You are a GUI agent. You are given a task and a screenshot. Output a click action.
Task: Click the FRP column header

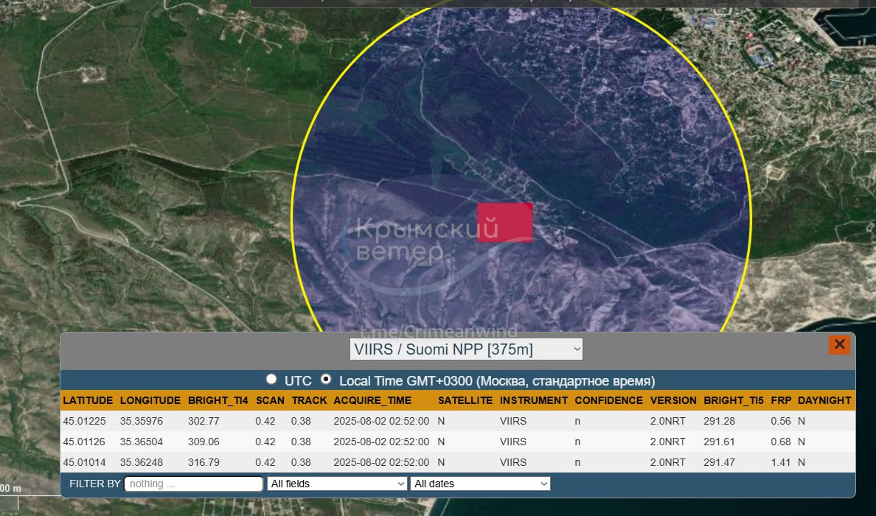click(x=780, y=400)
